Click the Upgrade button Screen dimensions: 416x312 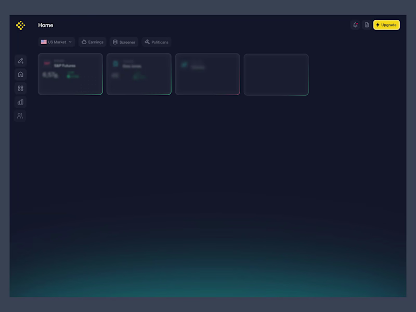386,25
